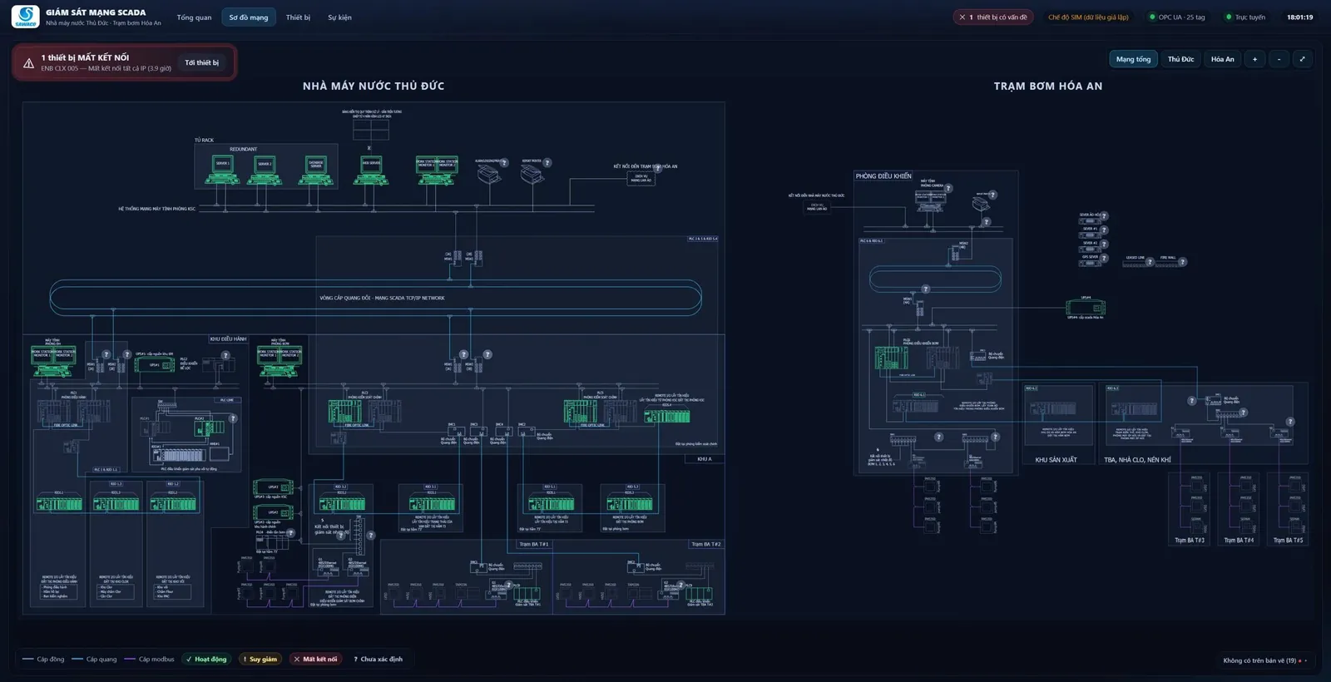Click the SAWACO logo icon
Viewport: 1331px width, 682px height.
tap(26, 17)
